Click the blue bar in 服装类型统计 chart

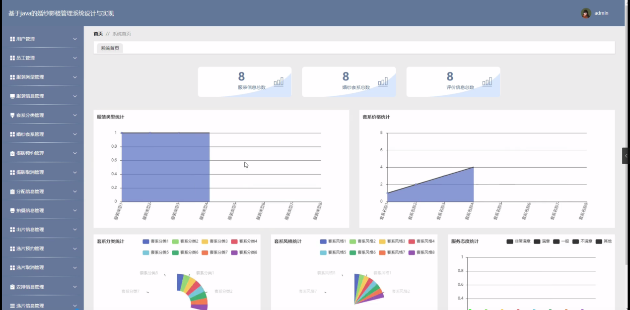[165, 167]
